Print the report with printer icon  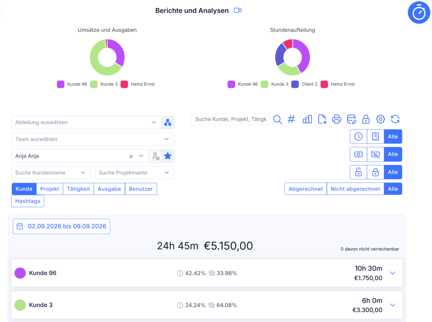pyautogui.click(x=336, y=119)
